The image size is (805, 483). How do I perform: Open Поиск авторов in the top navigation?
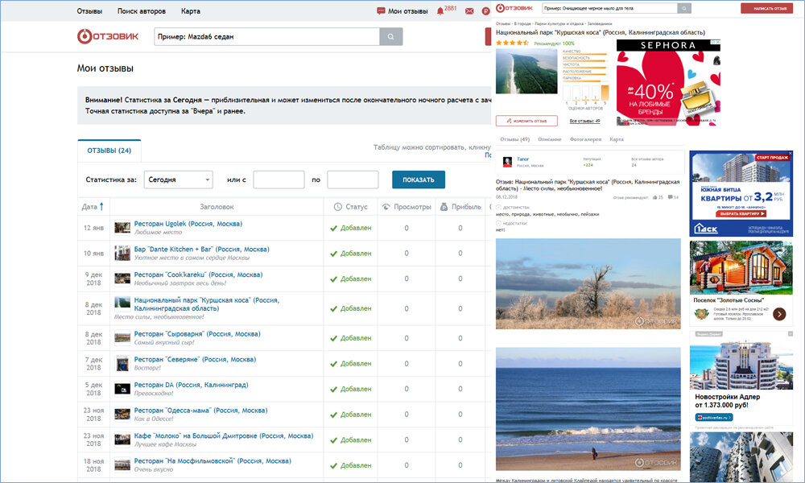[x=141, y=11]
